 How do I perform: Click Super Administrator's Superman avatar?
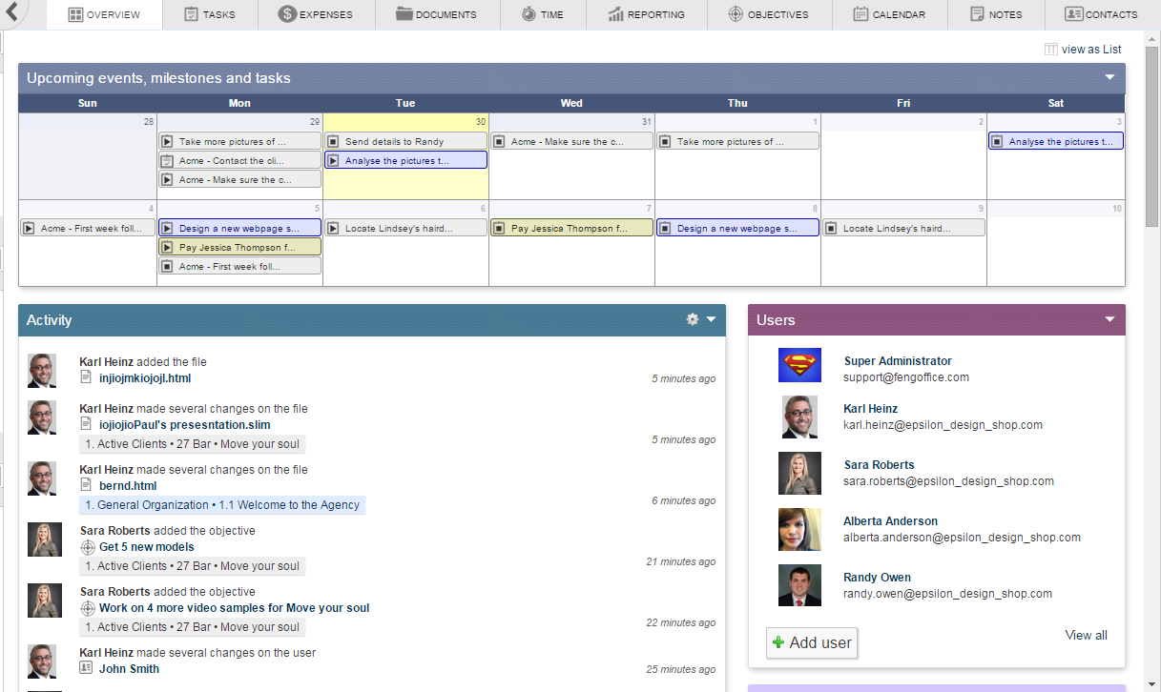798,366
